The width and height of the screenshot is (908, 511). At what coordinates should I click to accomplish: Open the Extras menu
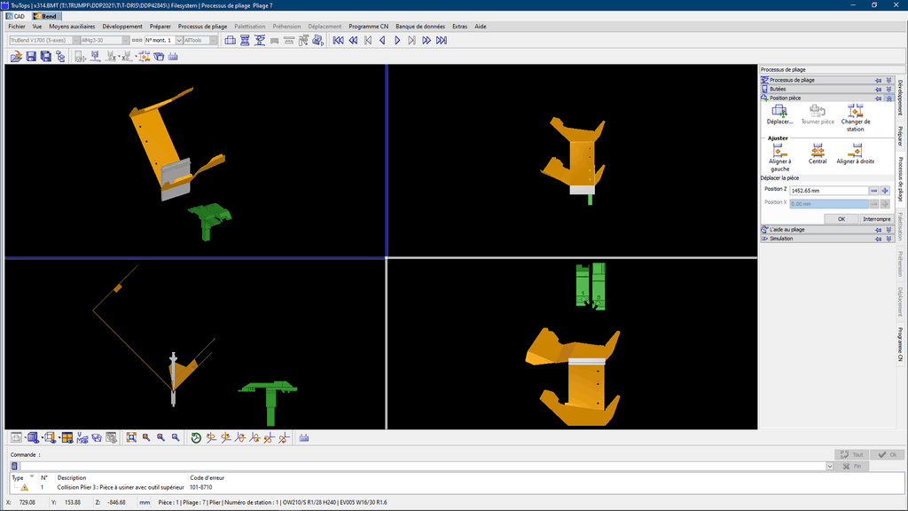(x=460, y=26)
